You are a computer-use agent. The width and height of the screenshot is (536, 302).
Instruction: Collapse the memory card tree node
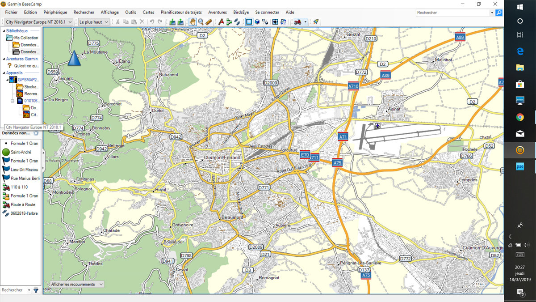[x=13, y=101]
